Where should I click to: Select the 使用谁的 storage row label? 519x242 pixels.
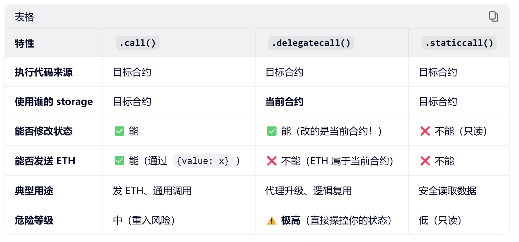click(54, 102)
